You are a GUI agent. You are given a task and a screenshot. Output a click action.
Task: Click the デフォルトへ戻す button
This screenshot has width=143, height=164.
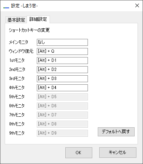pos(116,132)
